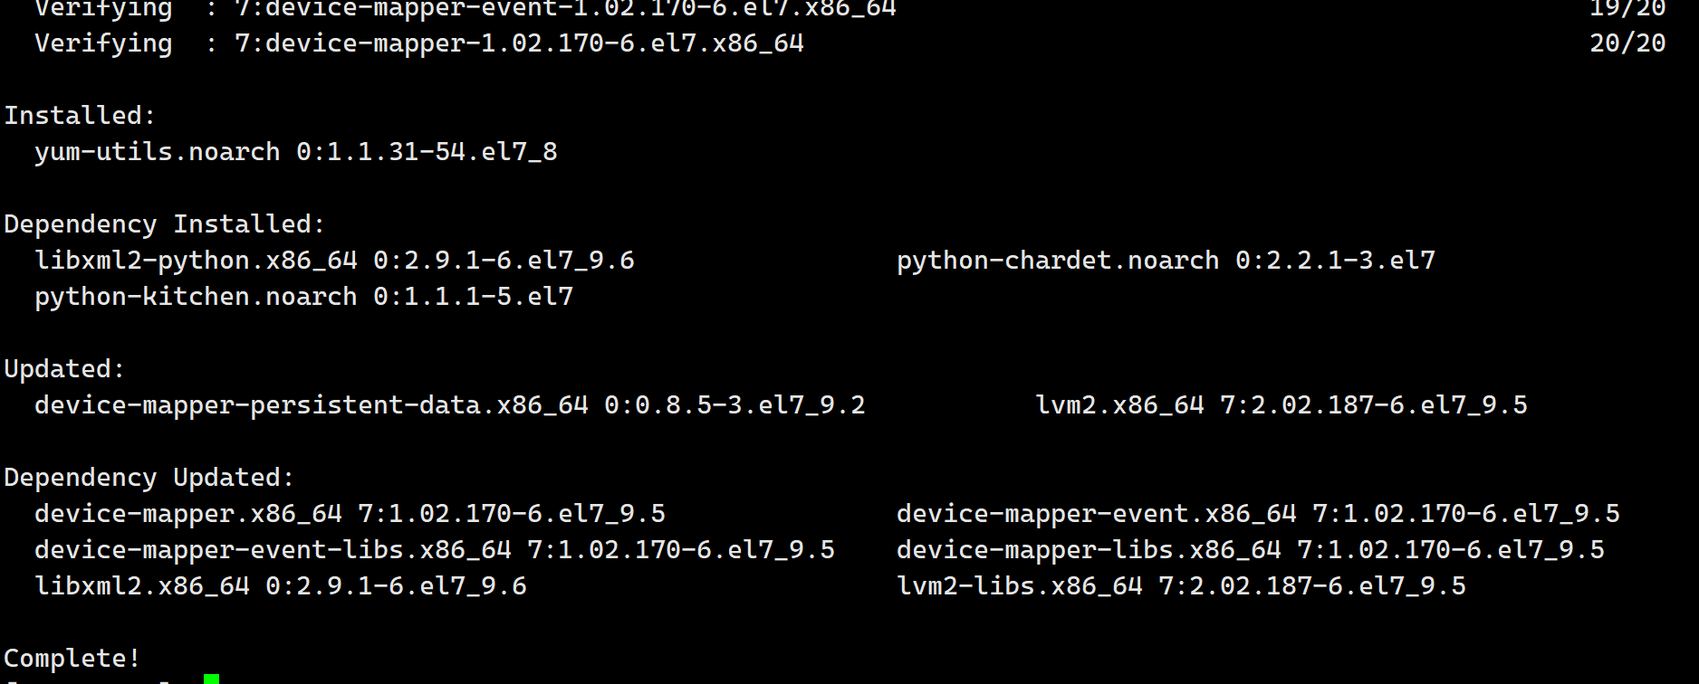Select libxml2-python.x86_64 package entry
The height and width of the screenshot is (684, 1699).
point(334,260)
